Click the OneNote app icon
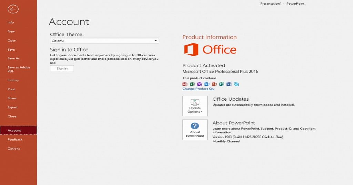Viewport: 353px width, 185px height. (x=200, y=84)
